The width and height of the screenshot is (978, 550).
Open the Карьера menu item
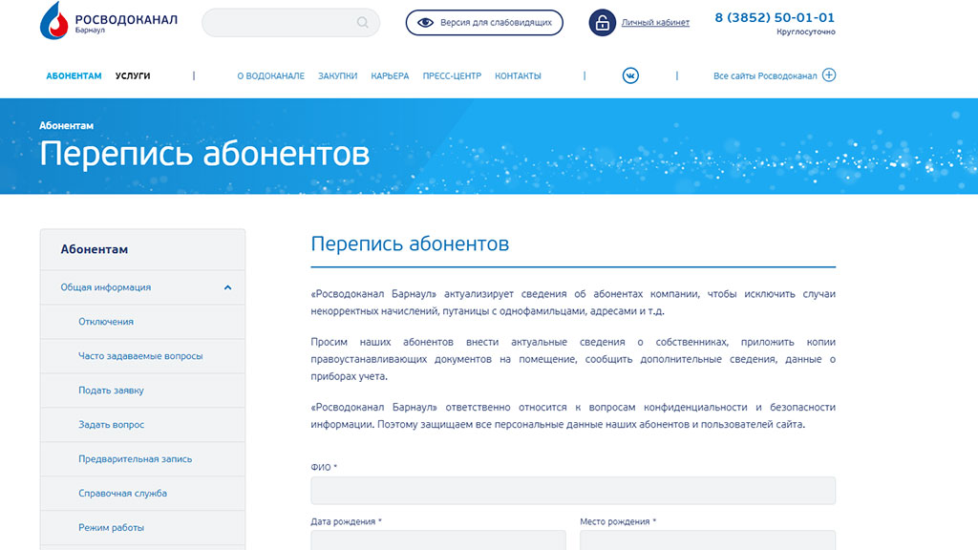(390, 76)
